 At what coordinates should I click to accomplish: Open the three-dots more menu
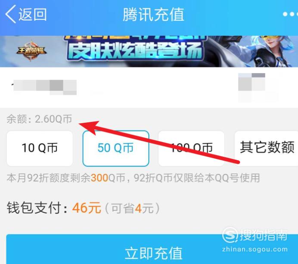[x=290, y=14]
